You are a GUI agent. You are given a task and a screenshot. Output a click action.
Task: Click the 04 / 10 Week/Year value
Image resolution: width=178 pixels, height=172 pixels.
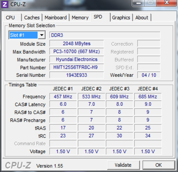(149, 75)
